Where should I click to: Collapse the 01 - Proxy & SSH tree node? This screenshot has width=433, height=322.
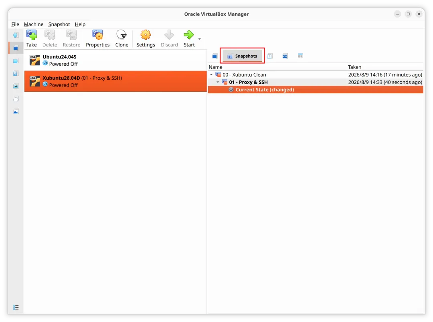click(218, 82)
